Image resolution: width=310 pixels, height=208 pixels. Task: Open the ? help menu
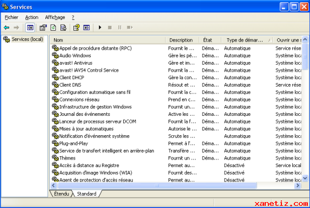pyautogui.click(x=73, y=17)
